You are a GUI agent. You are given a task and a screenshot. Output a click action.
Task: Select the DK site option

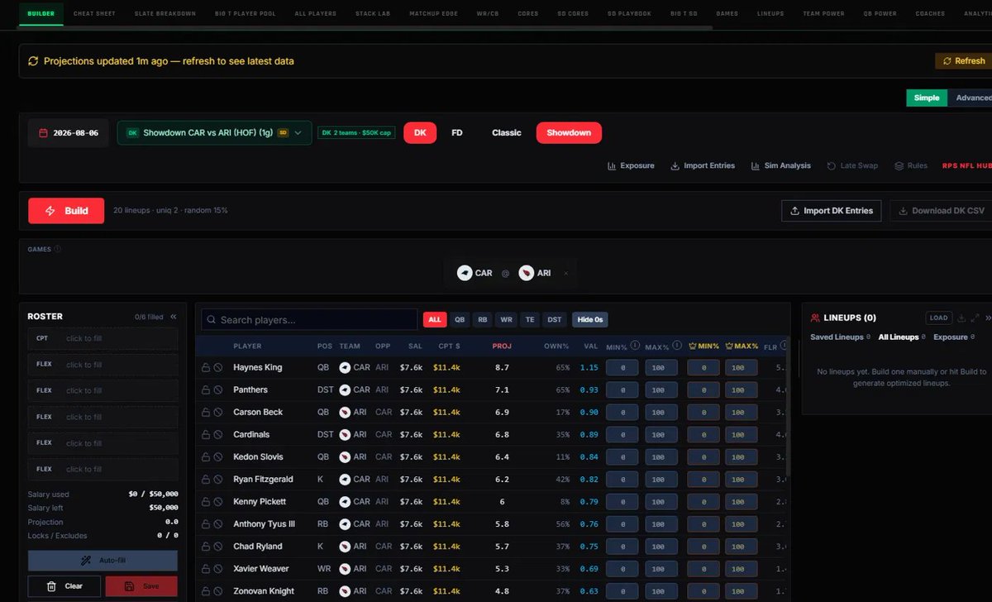pos(420,132)
